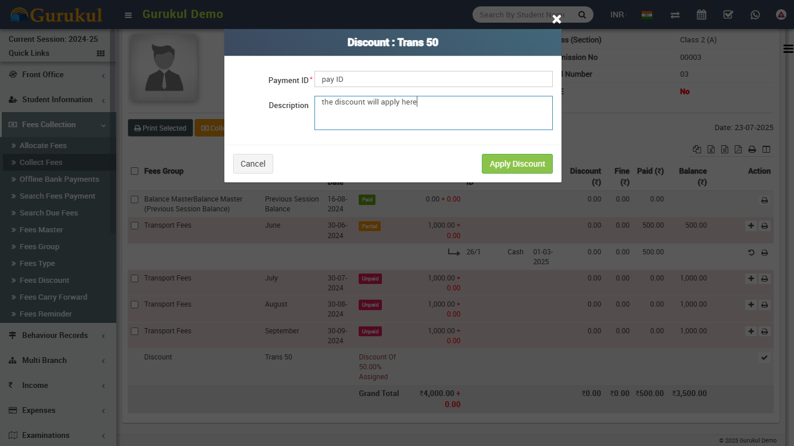Open the calendar icon in header

click(702, 15)
